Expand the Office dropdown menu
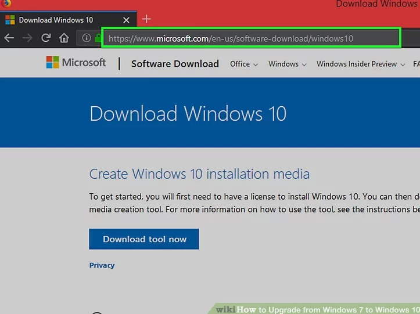This screenshot has height=314, width=420. point(243,64)
